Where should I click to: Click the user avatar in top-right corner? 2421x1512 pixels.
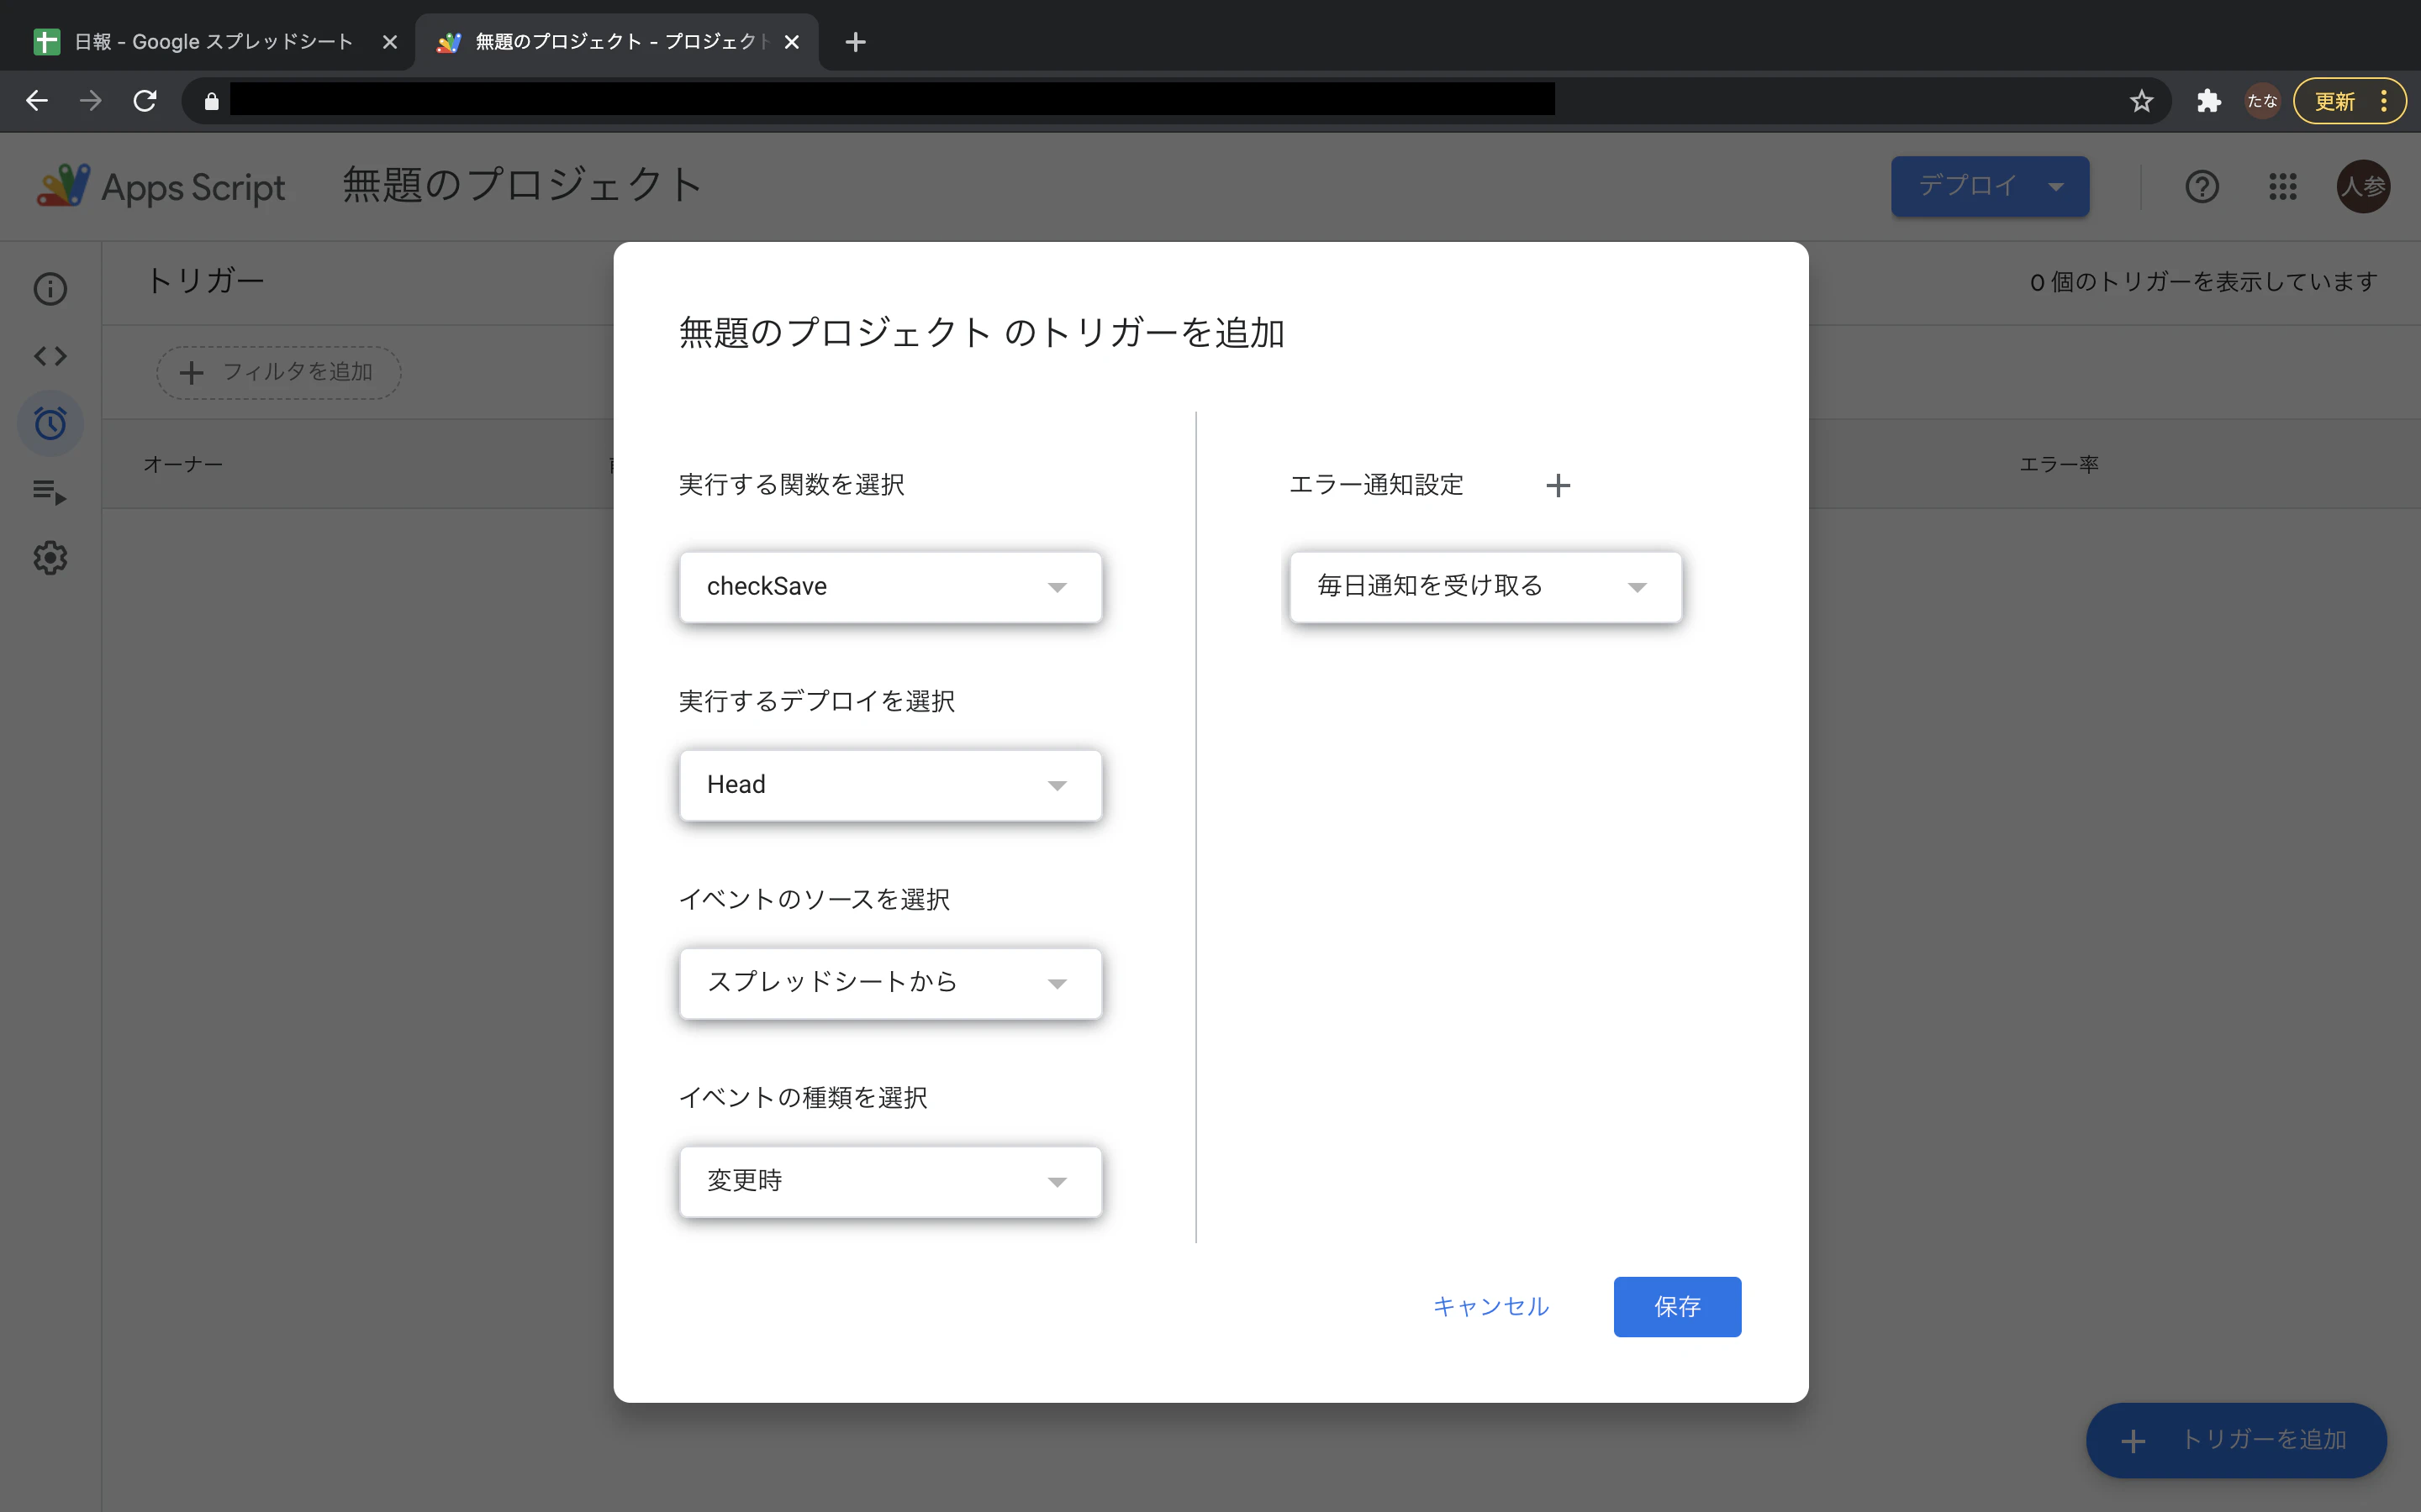pyautogui.click(x=2364, y=186)
